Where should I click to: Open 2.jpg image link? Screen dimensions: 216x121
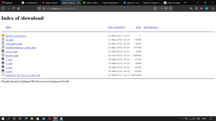click(x=9, y=67)
